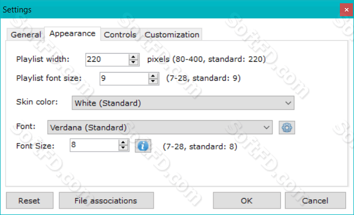Click the Reset button
Image resolution: width=354 pixels, height=215 pixels.
click(29, 200)
